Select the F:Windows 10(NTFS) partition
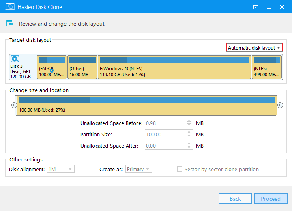This screenshot has height=211, width=292. tap(174, 67)
